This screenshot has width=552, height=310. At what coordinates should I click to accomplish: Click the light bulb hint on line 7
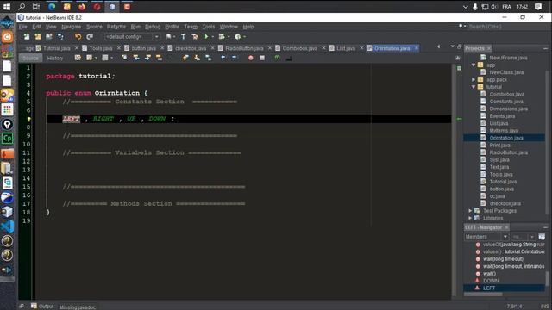28,119
